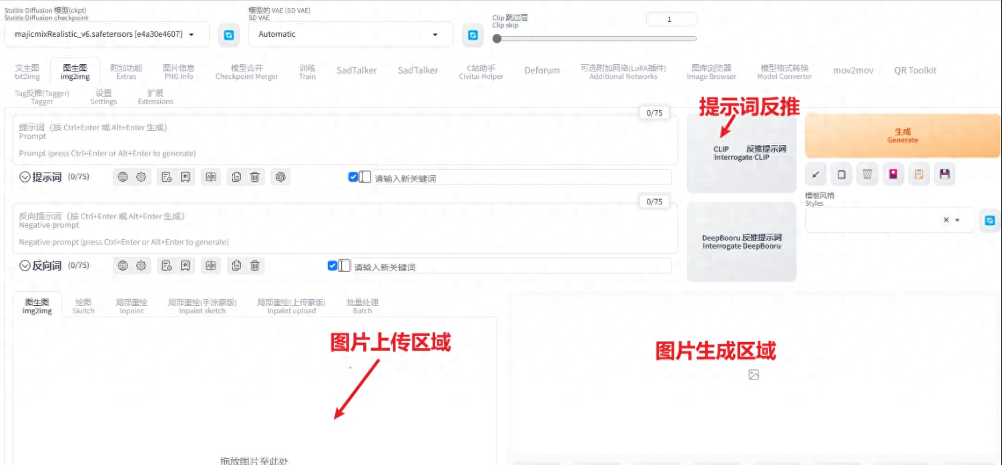
Task: Click the ChatGPT icon in the prompt toolbar
Action: tap(280, 177)
